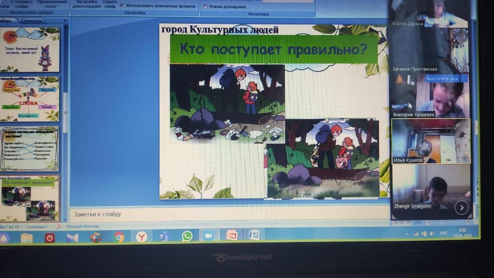This screenshot has width=494, height=278.
Task: Click the volume icon in system tray
Action: pyautogui.click(x=432, y=234)
